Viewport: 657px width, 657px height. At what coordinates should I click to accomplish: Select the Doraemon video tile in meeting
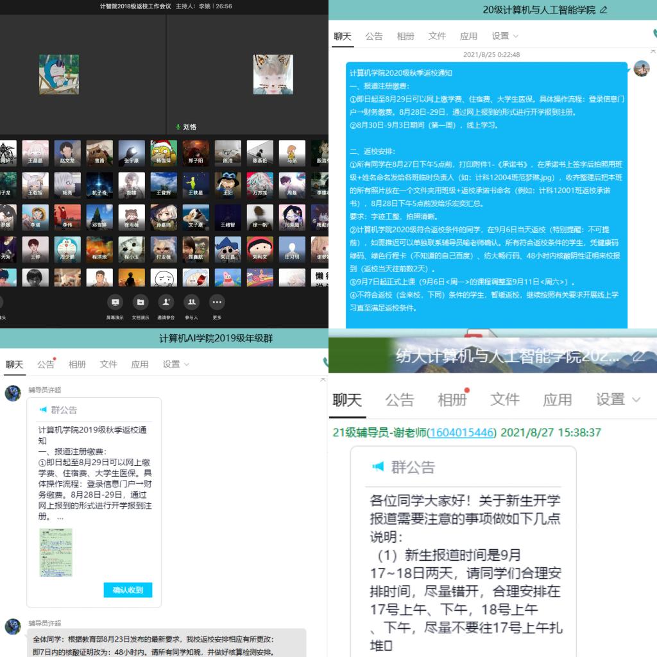point(59,74)
